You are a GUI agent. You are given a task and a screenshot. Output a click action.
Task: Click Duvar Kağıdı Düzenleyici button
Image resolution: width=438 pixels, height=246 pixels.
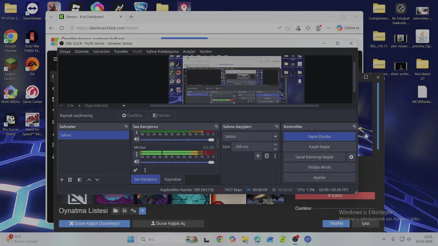pyautogui.click(x=94, y=223)
